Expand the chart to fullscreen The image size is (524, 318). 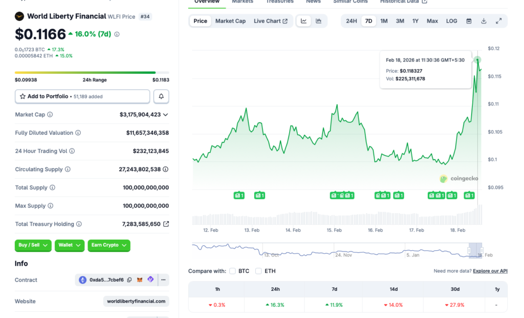498,21
